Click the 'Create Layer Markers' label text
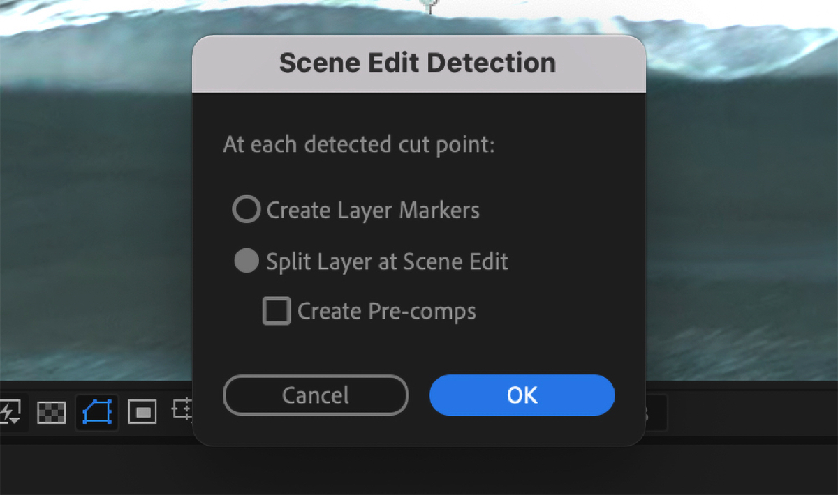 pos(373,210)
